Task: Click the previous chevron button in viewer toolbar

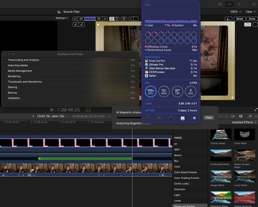Action: point(131,19)
